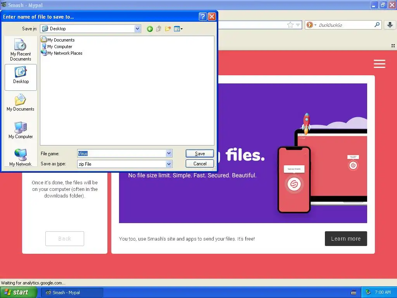
Task: Select Desktop in the places bar
Action: pos(21,77)
